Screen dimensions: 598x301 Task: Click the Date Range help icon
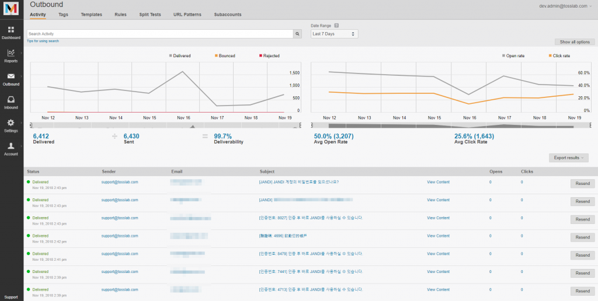[x=336, y=26]
